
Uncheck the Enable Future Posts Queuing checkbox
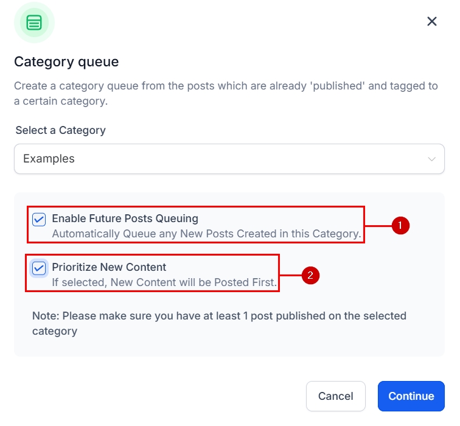coord(39,219)
